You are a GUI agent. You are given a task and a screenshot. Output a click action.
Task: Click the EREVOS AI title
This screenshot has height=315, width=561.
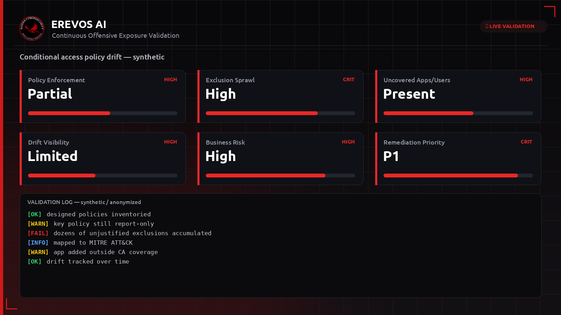click(x=79, y=24)
